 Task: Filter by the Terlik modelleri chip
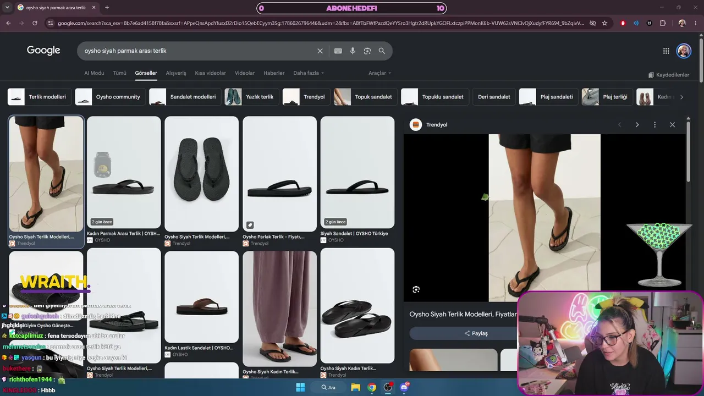[39, 97]
